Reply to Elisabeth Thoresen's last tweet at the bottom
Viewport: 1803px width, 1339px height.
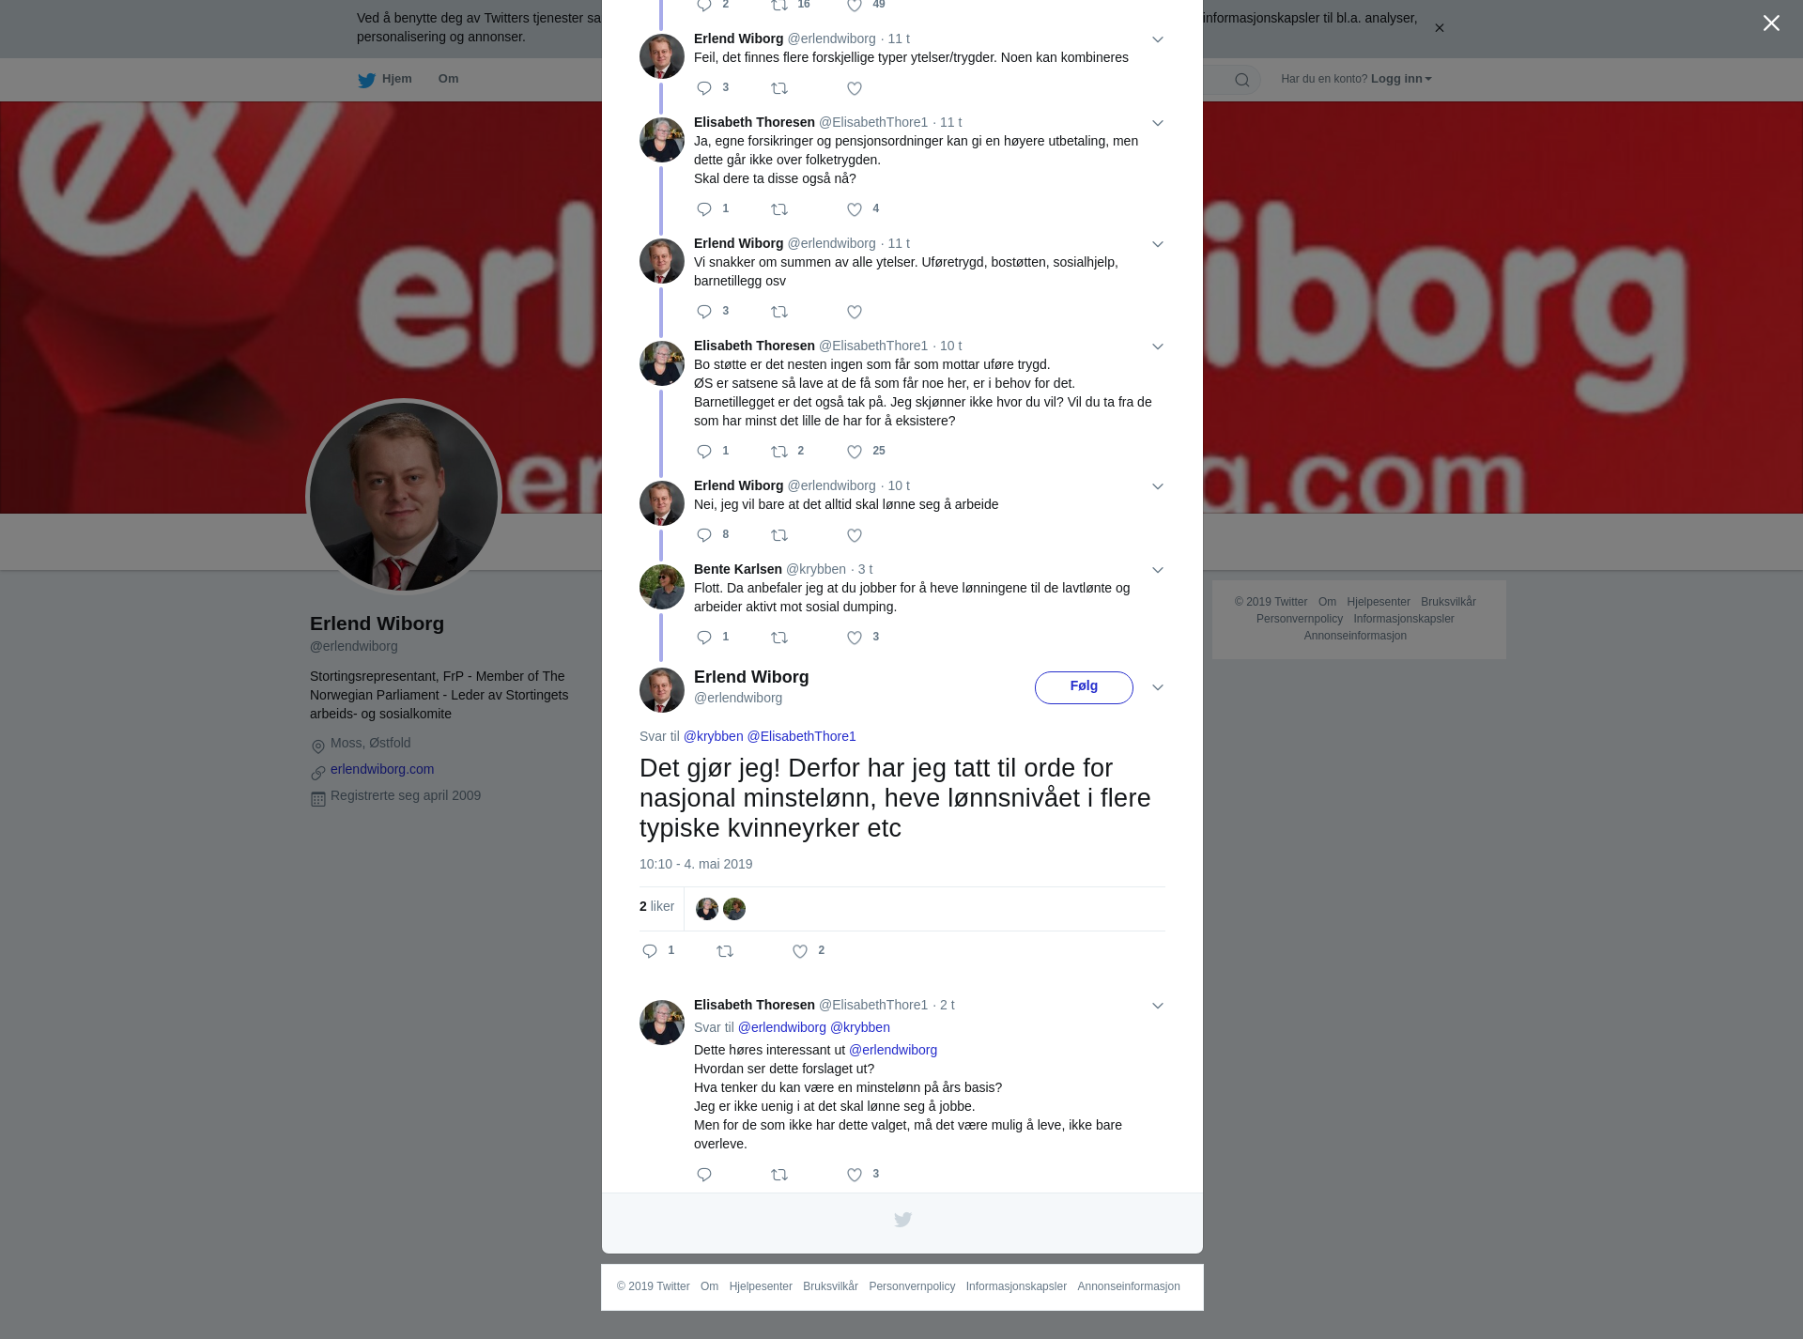pyautogui.click(x=704, y=1175)
